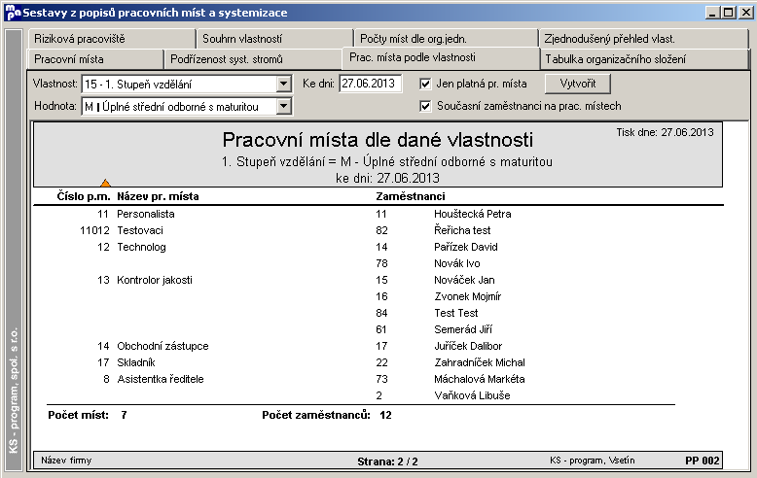Click employee 'Nováček Jan'
The image size is (757, 478).
464,280
